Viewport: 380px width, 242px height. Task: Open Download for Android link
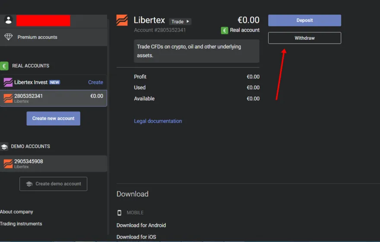tap(141, 225)
